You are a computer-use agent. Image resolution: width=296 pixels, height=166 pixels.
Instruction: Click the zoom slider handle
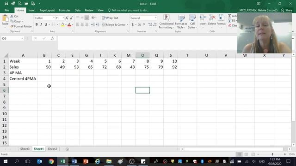272,154
